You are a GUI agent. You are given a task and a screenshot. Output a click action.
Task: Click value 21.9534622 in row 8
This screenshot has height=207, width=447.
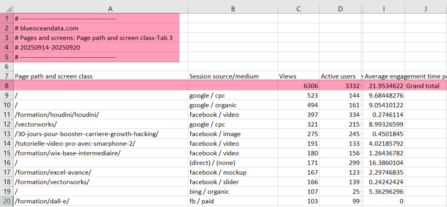click(x=384, y=86)
